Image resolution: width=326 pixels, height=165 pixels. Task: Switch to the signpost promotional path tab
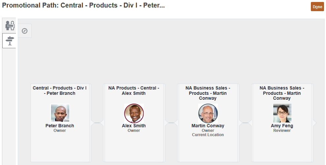[x=9, y=41]
